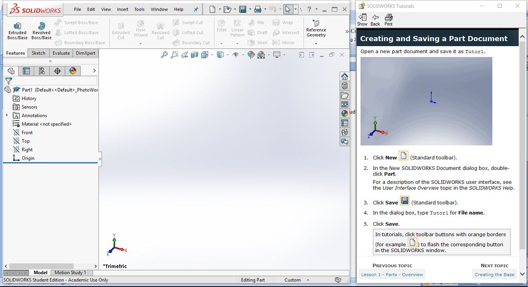Open Appearances, Scenes and Decals task pane icon
Image resolution: width=528 pixels, height=287 pixels.
[345, 114]
